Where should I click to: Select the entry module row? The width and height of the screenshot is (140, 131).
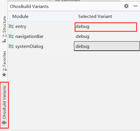[41, 26]
